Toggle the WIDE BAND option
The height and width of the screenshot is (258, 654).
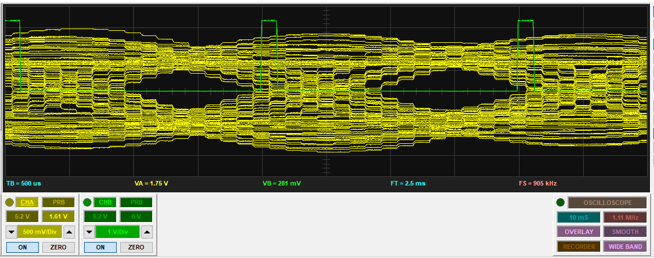click(x=625, y=247)
